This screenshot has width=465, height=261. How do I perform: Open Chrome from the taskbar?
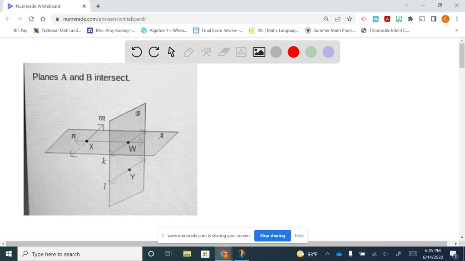point(223,254)
